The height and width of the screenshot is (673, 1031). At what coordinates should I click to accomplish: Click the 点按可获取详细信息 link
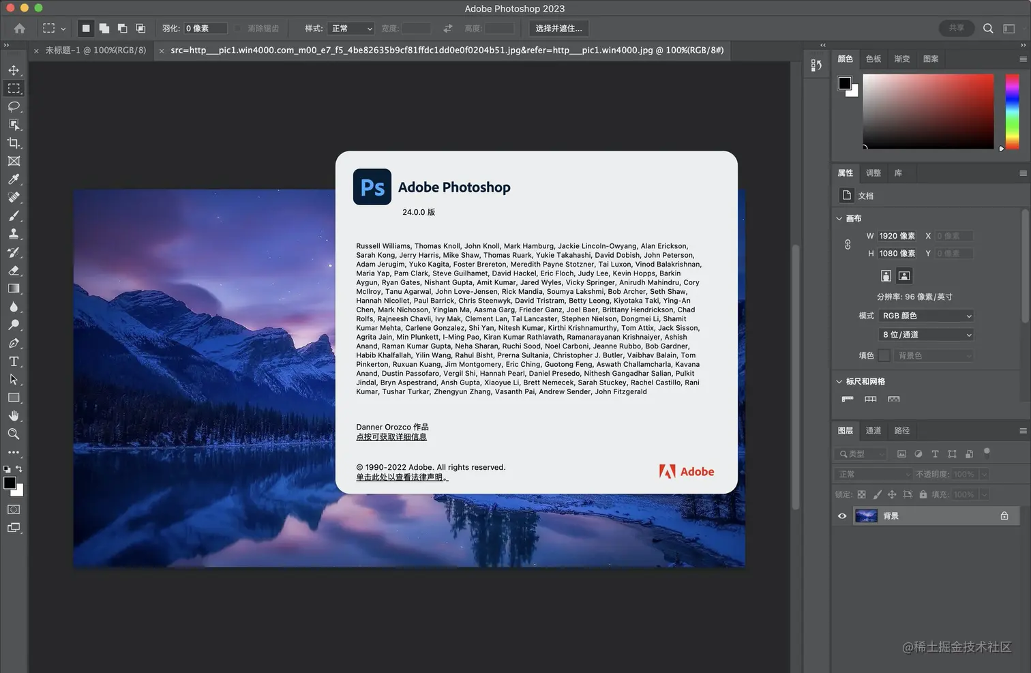(391, 437)
